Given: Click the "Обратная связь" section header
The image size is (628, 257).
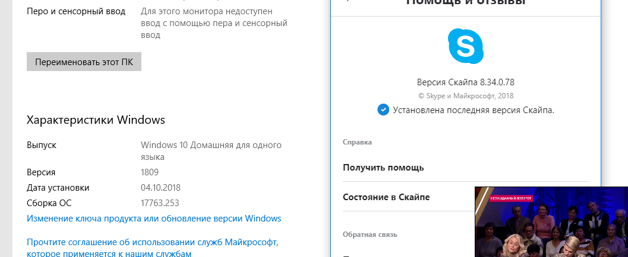Looking at the screenshot, I should 370,234.
